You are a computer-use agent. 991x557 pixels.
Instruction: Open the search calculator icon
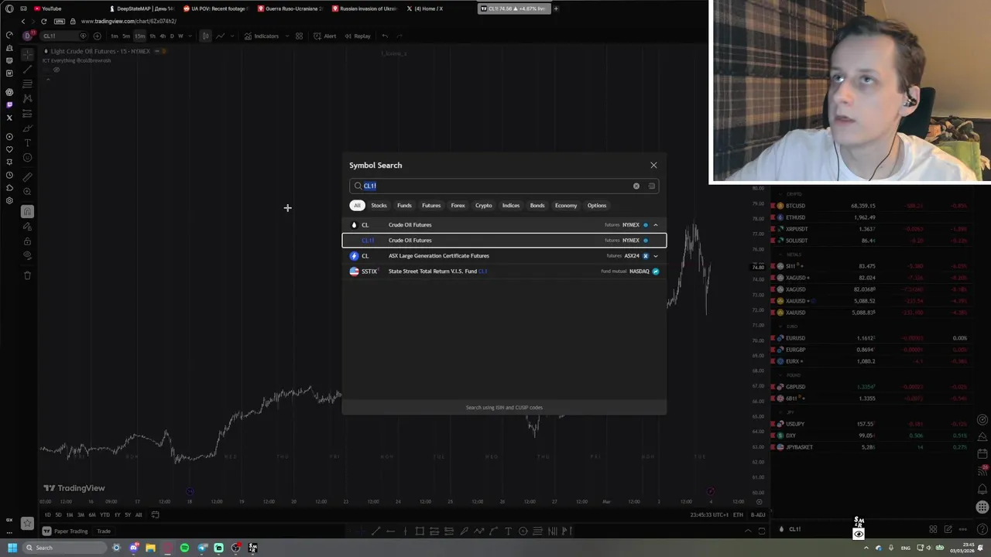(651, 186)
